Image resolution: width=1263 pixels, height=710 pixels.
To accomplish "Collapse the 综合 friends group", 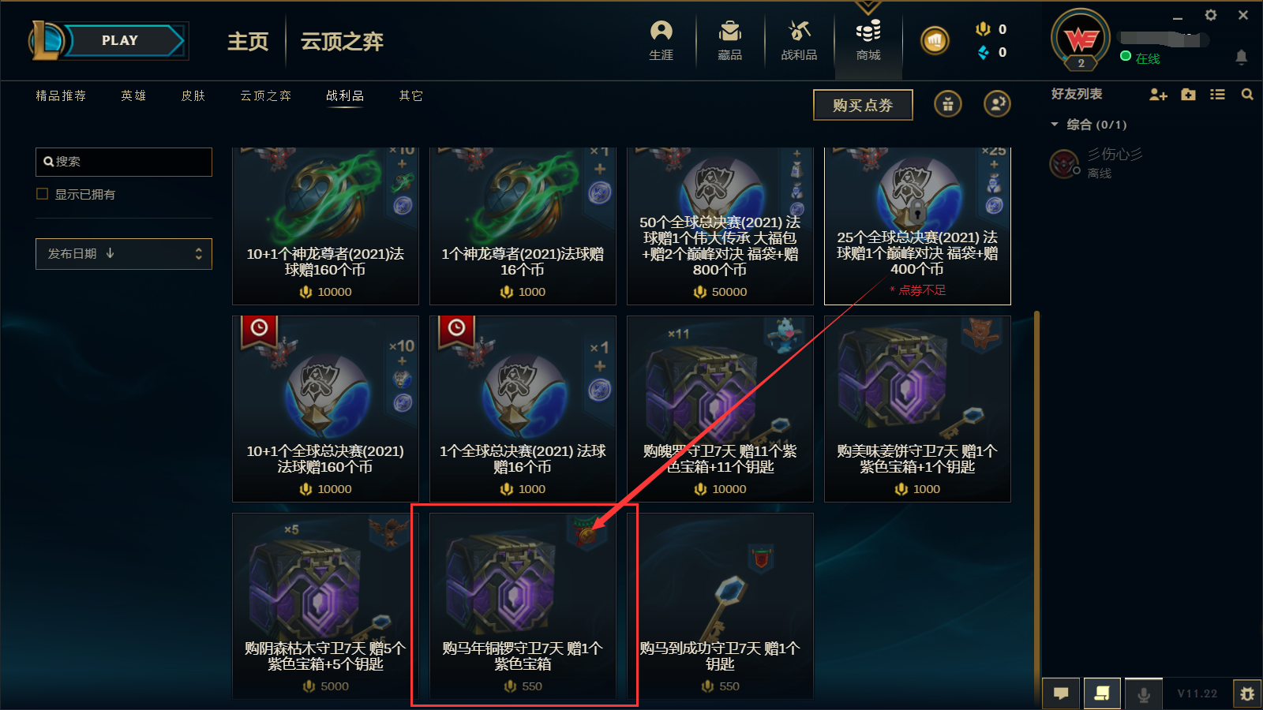I will [1055, 125].
